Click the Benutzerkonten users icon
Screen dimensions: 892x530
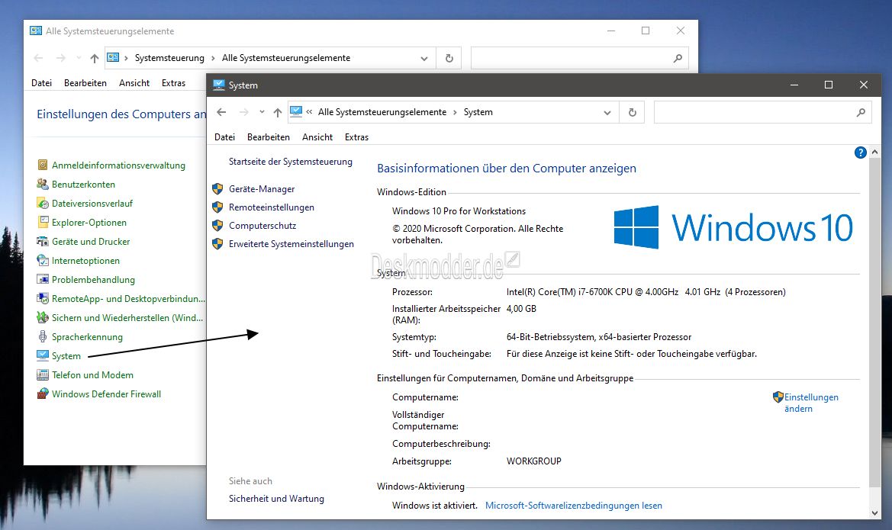[43, 185]
